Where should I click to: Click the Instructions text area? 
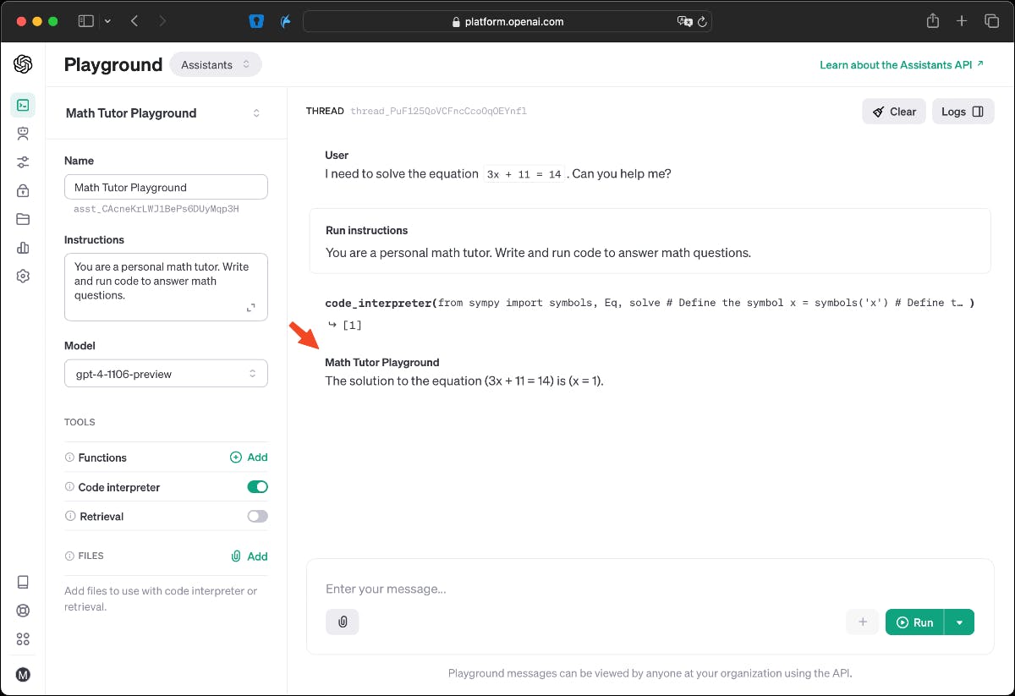coord(166,288)
